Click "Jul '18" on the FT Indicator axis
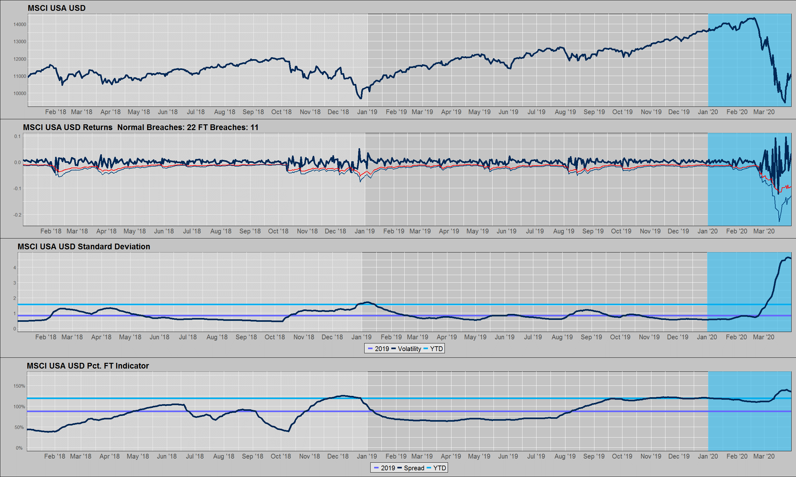796x477 pixels. coord(195,456)
